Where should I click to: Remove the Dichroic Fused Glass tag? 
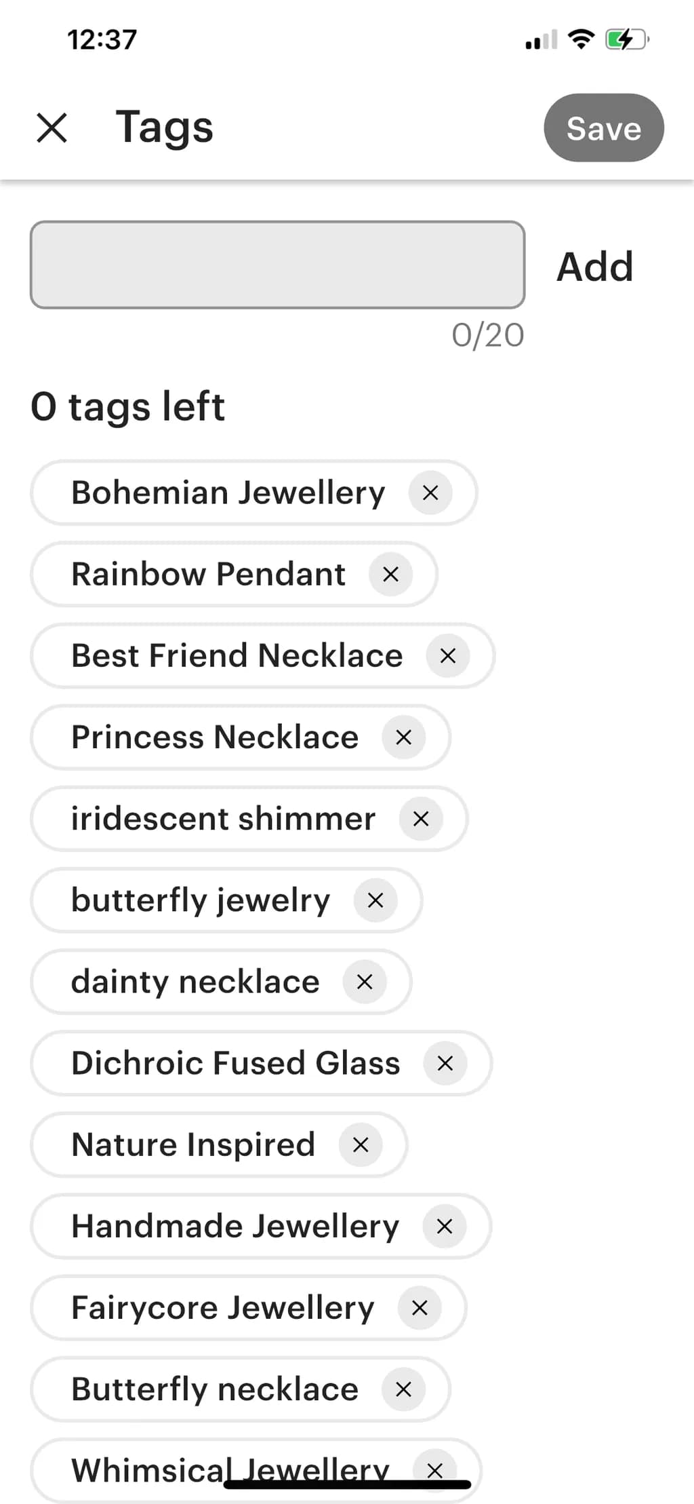(x=445, y=1063)
